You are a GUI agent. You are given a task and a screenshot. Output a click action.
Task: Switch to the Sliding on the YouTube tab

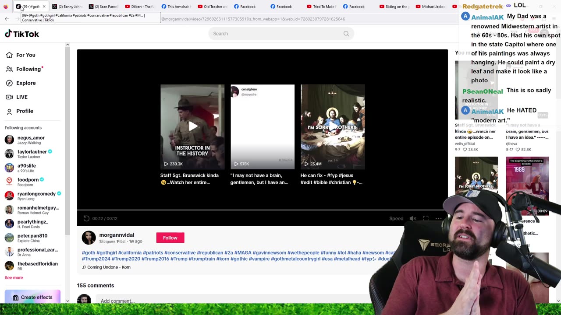(394, 7)
